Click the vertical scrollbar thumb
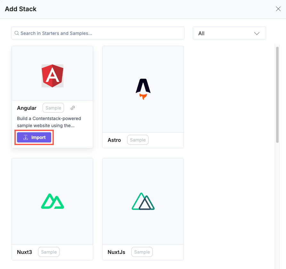The image size is (286, 269). tap(277, 94)
